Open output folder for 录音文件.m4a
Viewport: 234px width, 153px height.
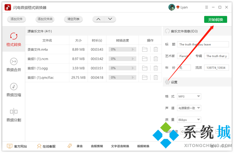coord(145,49)
